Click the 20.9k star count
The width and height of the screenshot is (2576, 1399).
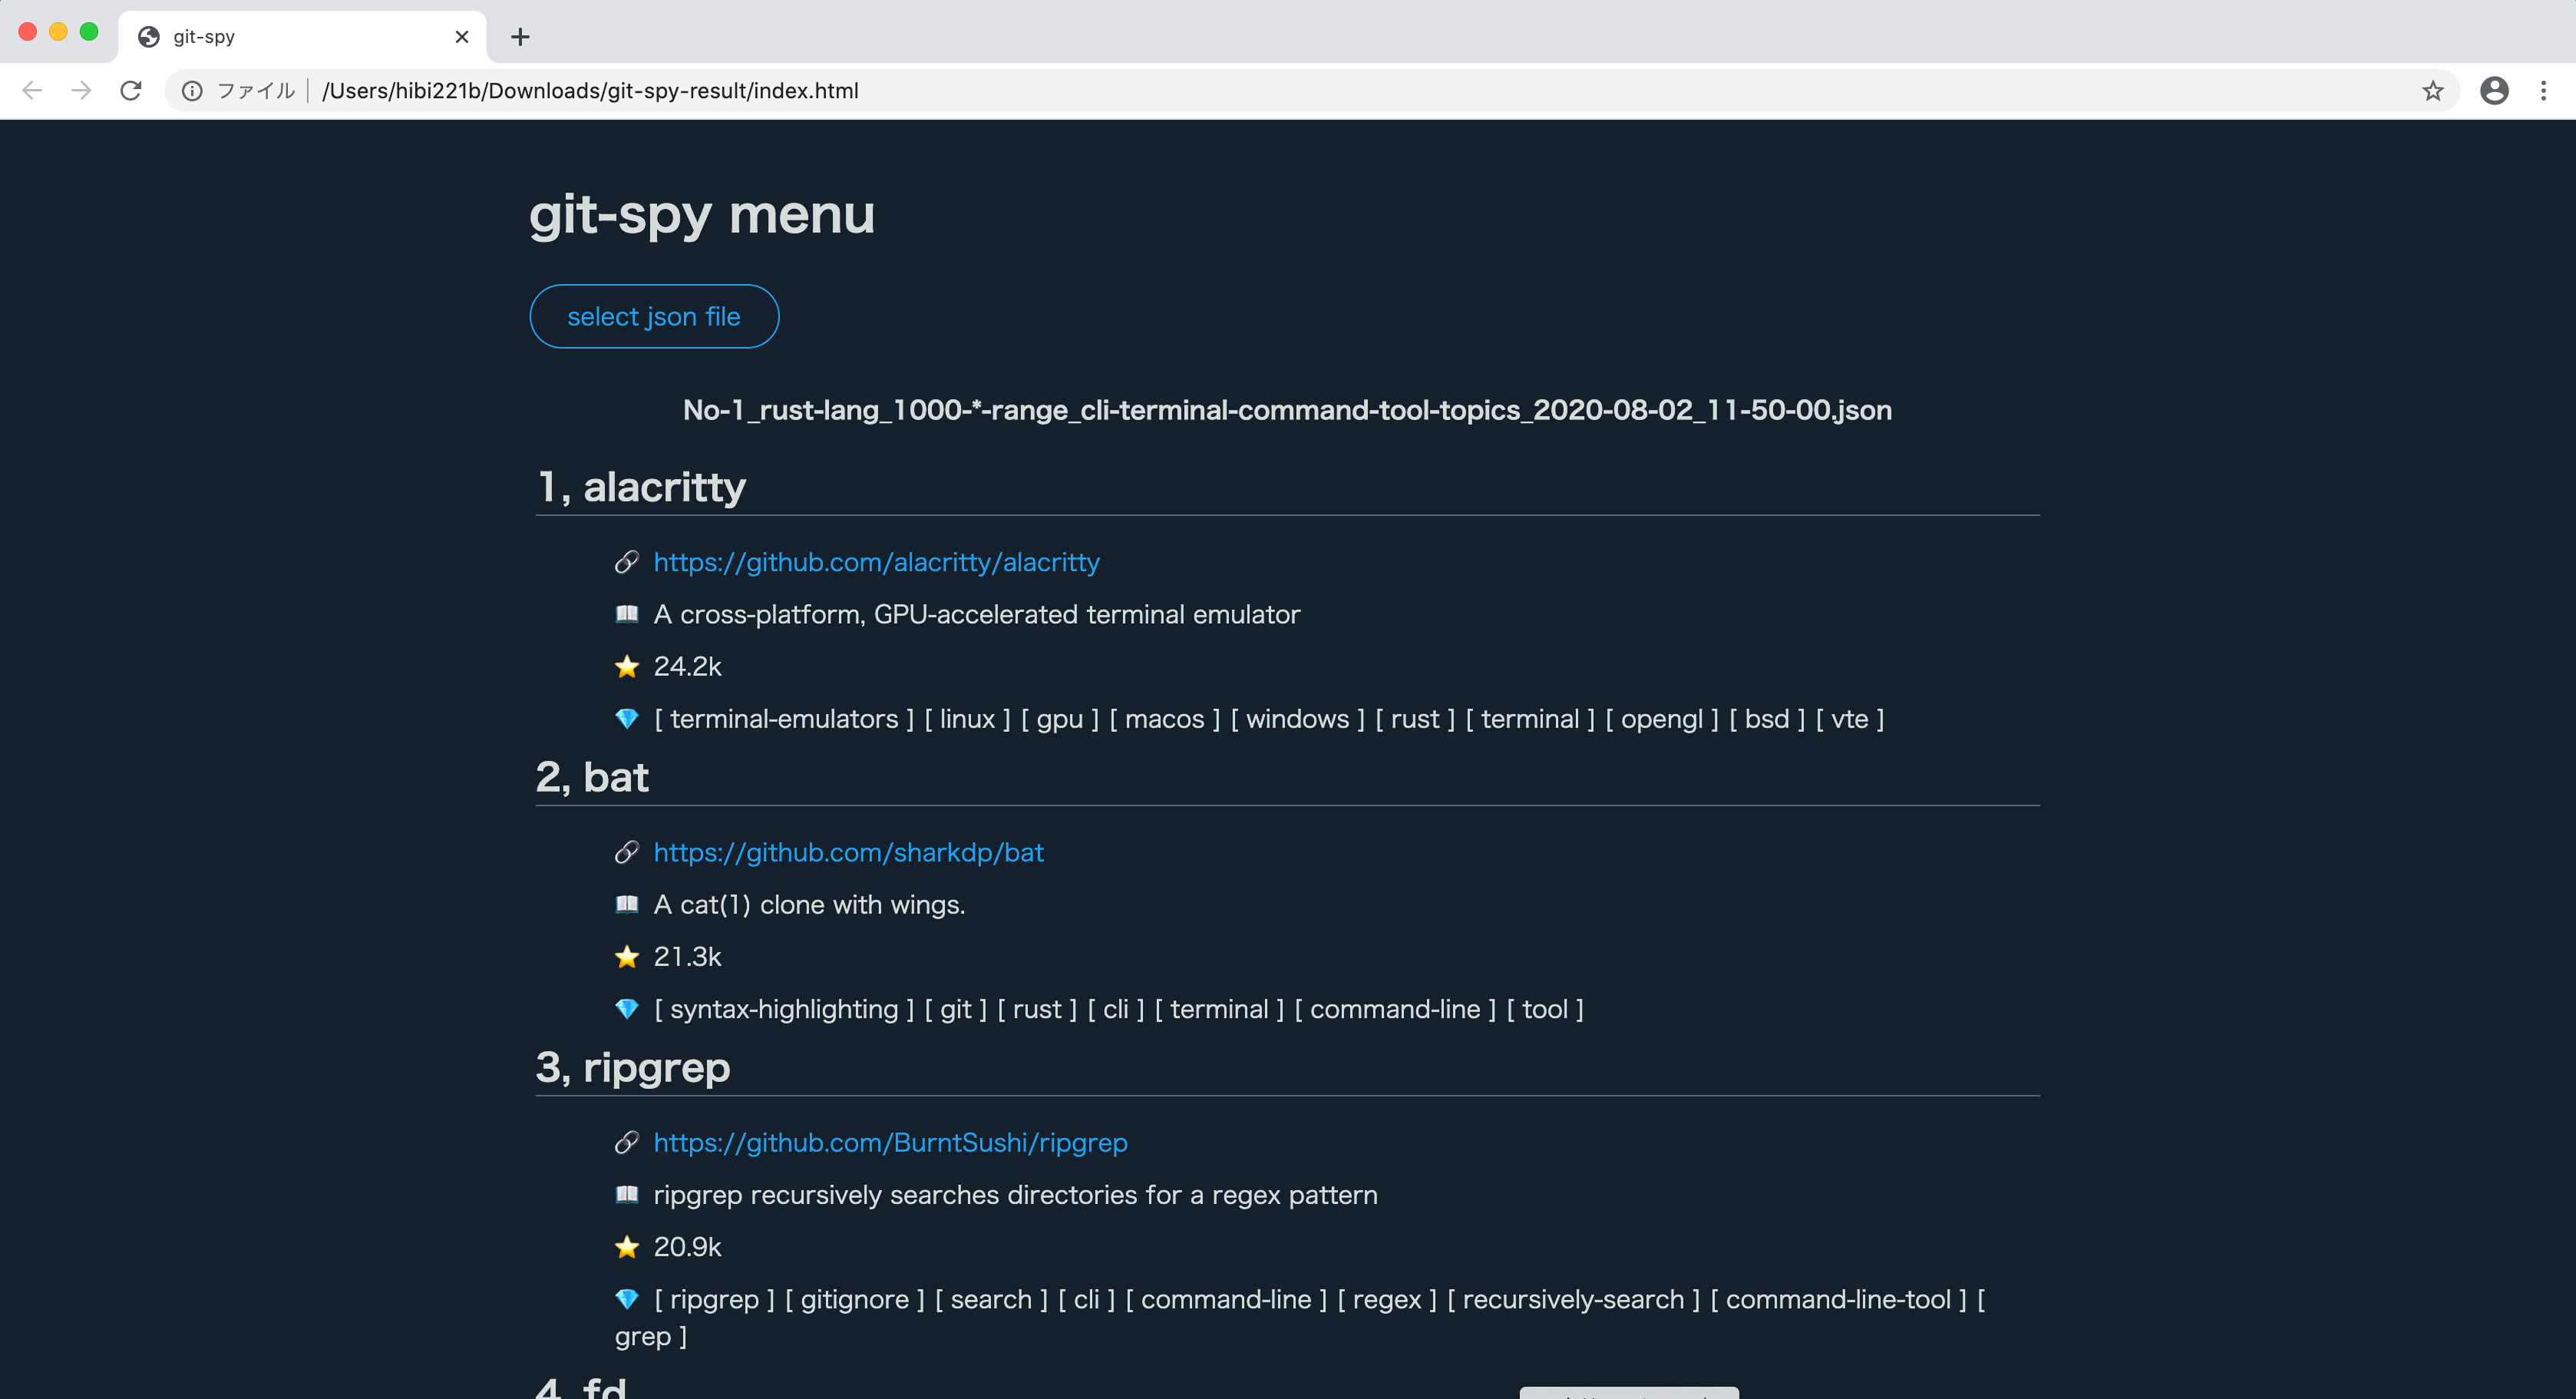687,1246
